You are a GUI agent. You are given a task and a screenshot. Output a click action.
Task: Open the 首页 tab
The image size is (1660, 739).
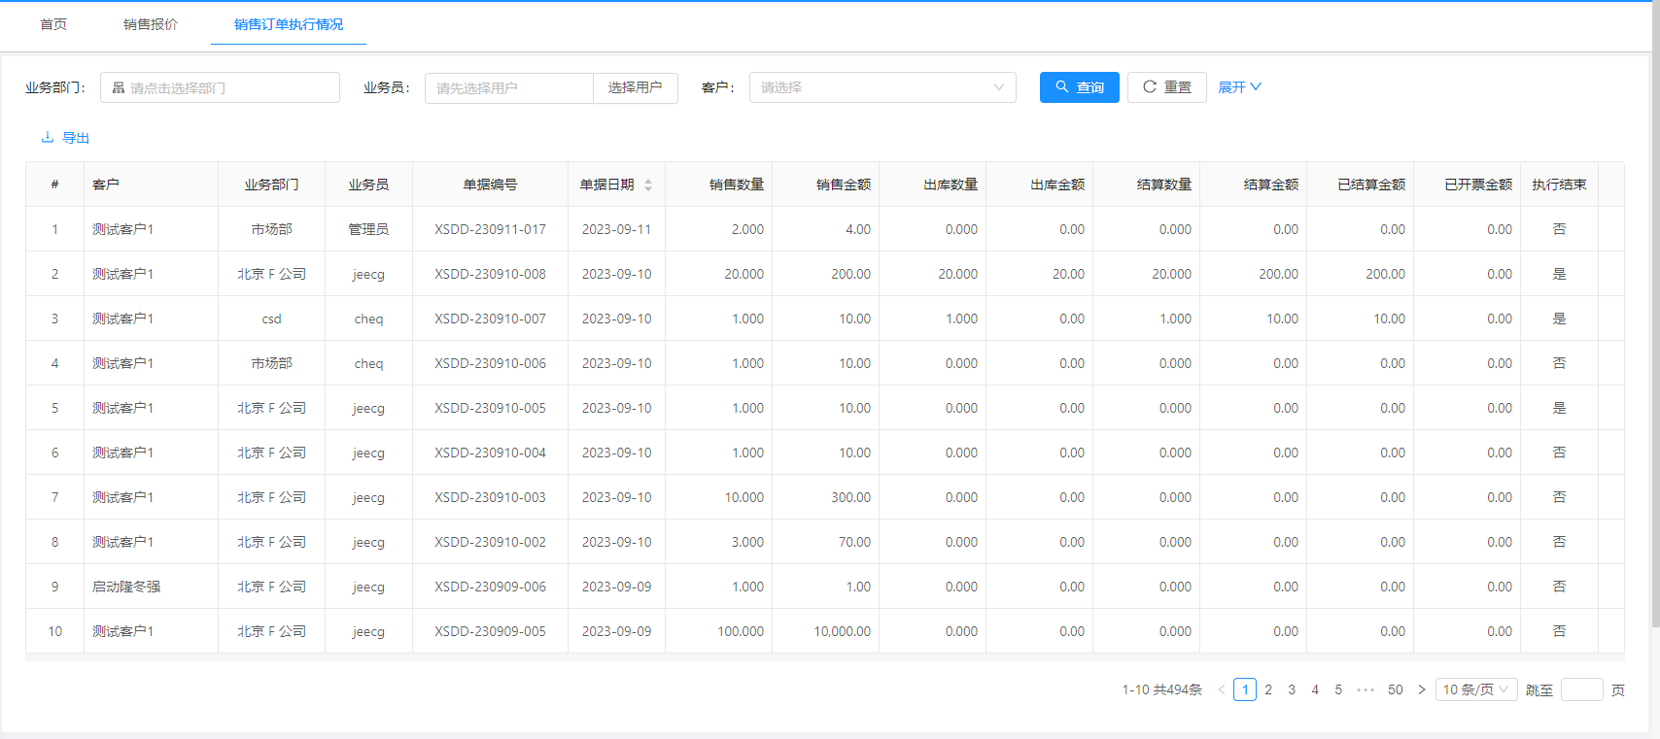coord(53,24)
